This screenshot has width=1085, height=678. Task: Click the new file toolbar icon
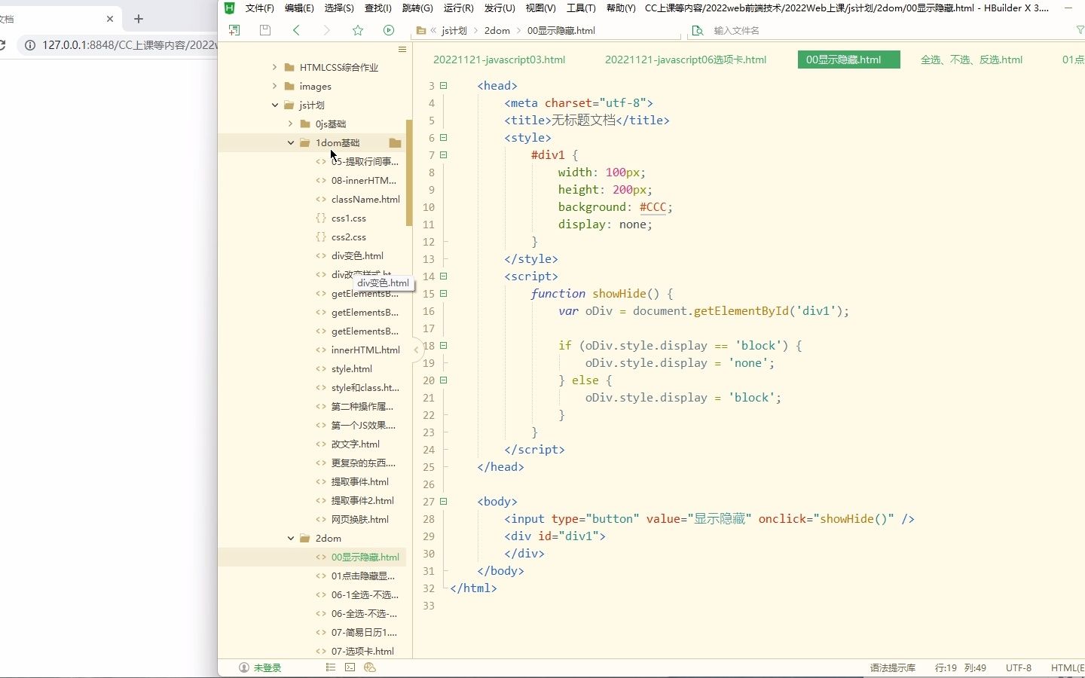click(234, 30)
